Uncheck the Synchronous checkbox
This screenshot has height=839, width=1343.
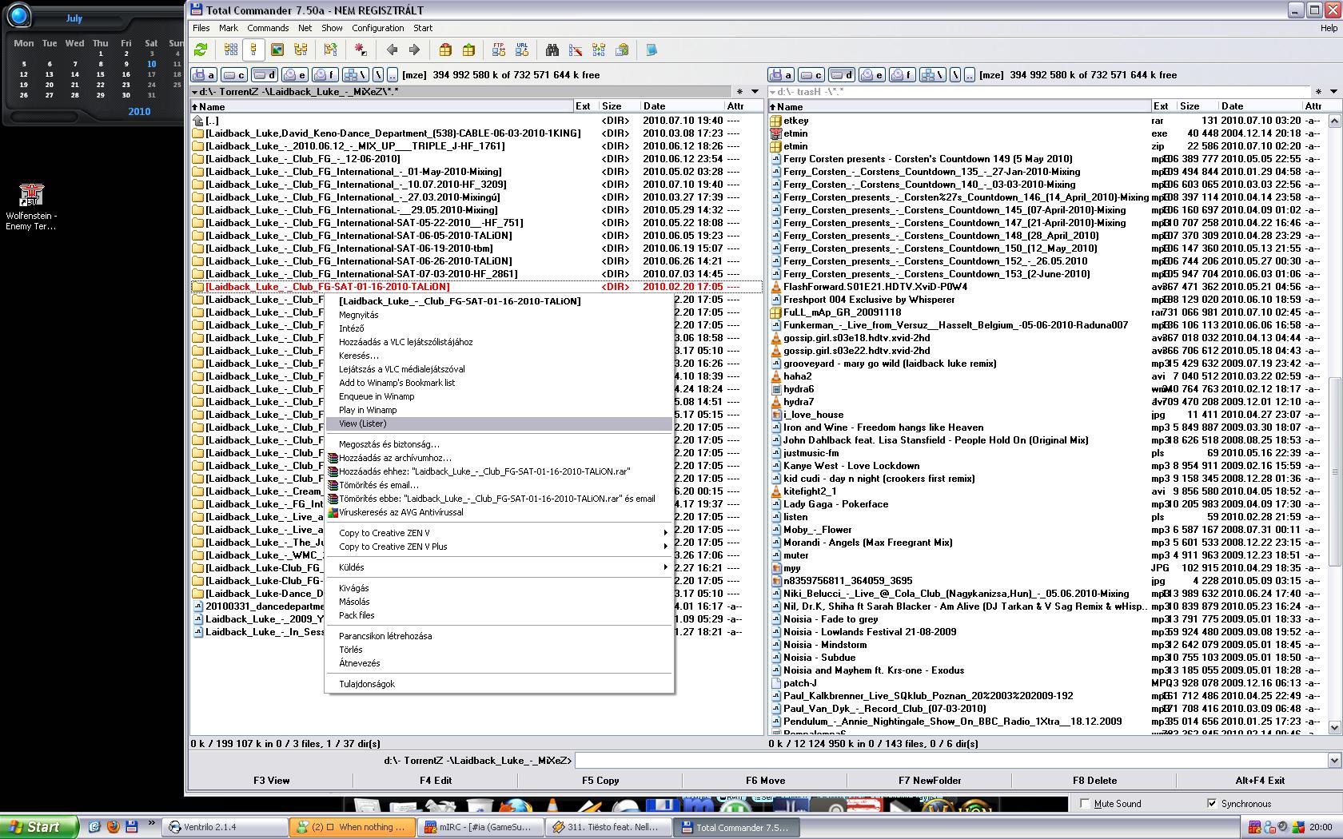point(1212,803)
